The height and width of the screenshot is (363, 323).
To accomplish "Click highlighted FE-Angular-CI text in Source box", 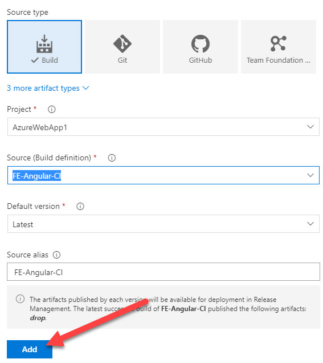I will [36, 176].
